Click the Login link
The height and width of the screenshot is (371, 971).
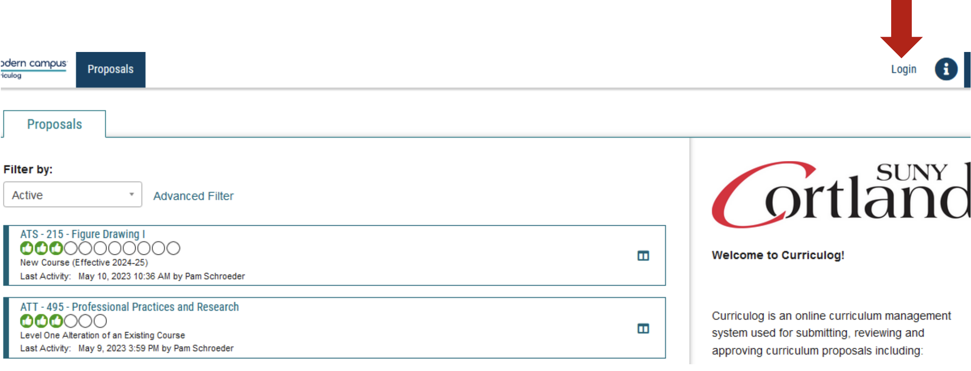903,69
